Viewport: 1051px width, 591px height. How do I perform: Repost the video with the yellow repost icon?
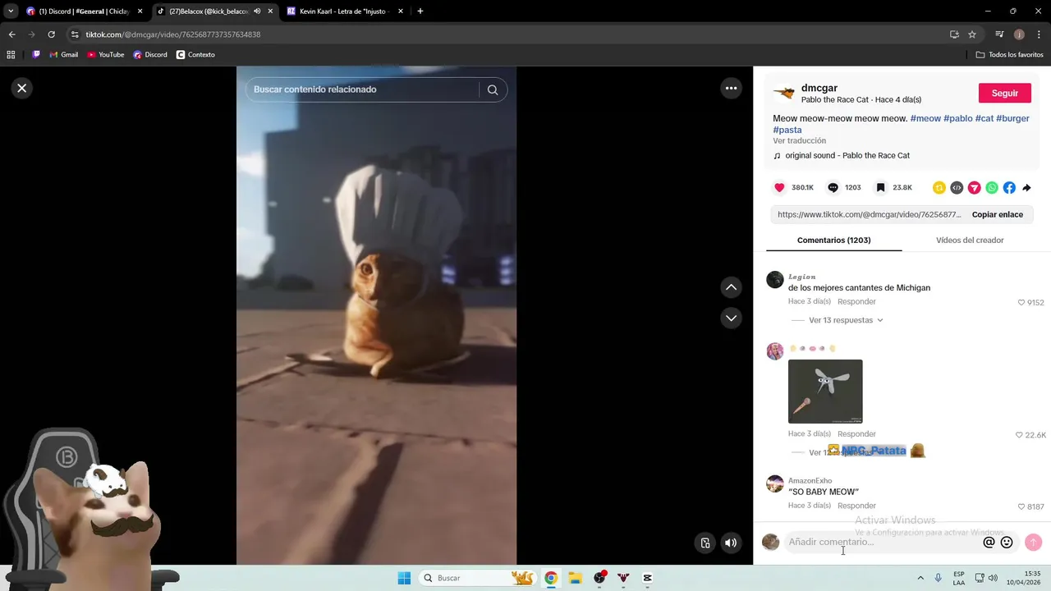(x=939, y=187)
